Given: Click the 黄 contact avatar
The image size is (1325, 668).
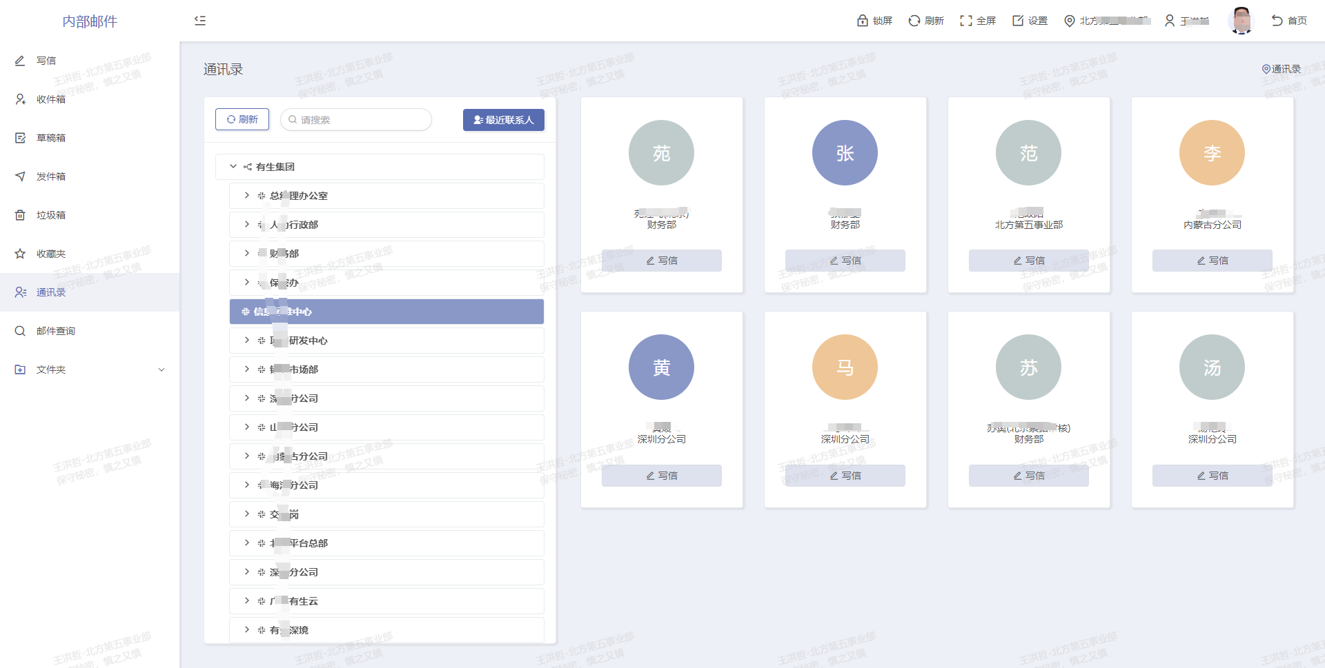Looking at the screenshot, I should (x=661, y=367).
